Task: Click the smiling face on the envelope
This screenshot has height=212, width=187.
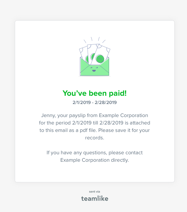Action: tap(94, 69)
